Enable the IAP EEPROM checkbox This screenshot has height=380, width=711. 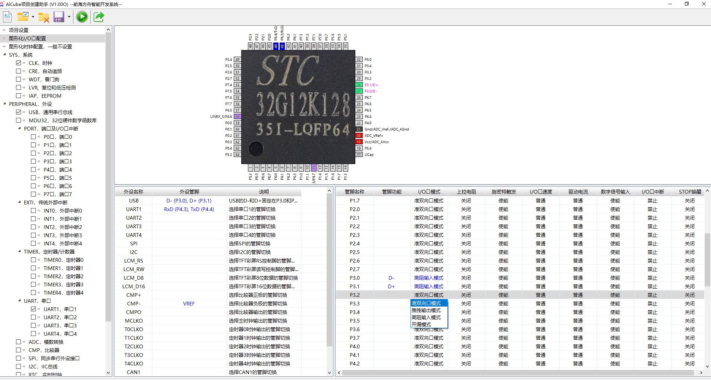[x=18, y=96]
